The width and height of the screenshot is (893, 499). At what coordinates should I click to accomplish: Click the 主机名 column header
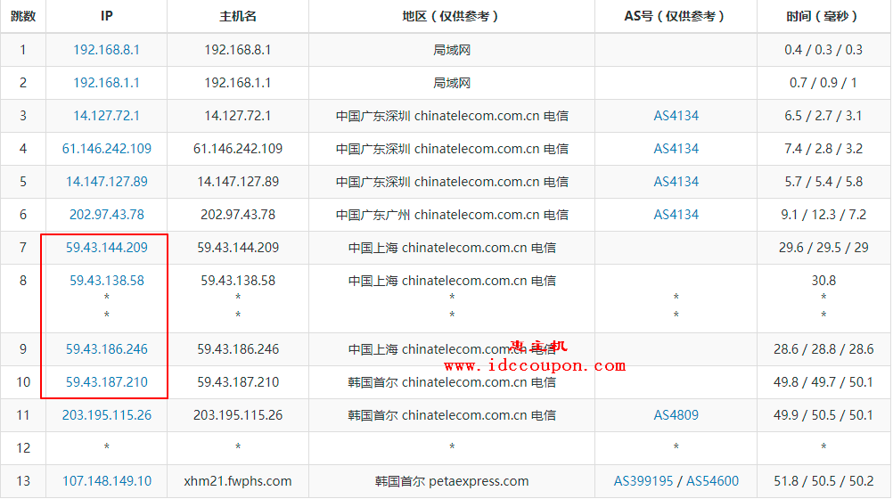[x=238, y=16]
